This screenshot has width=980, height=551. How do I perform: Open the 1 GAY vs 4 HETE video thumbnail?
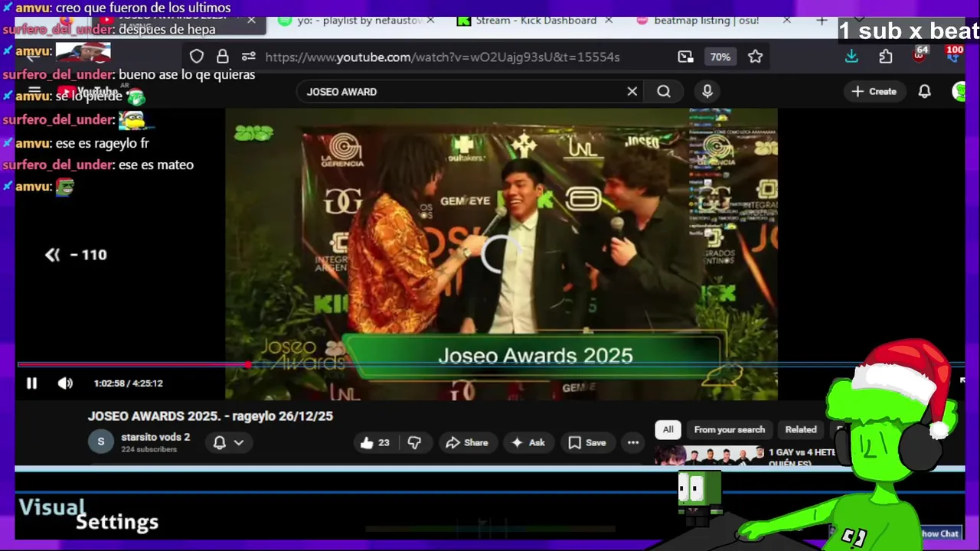tap(710, 457)
